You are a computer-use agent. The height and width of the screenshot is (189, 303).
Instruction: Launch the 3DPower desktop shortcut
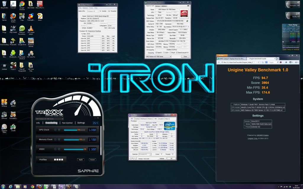(4, 115)
